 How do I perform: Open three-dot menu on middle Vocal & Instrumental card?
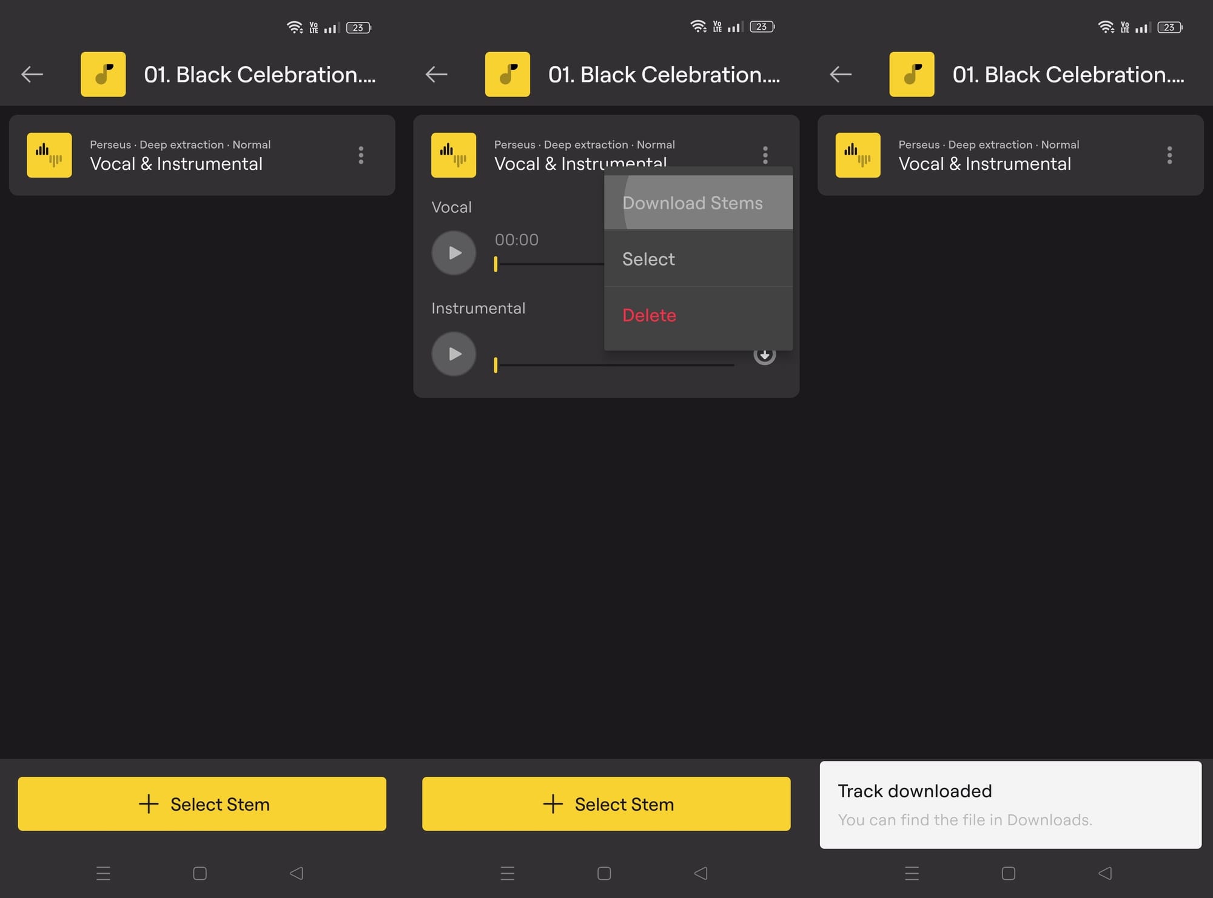(x=765, y=155)
